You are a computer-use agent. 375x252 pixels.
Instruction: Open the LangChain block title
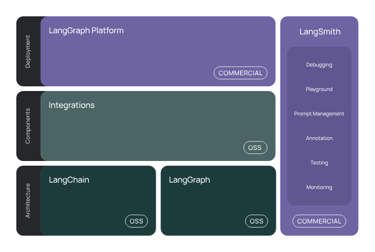pos(69,180)
